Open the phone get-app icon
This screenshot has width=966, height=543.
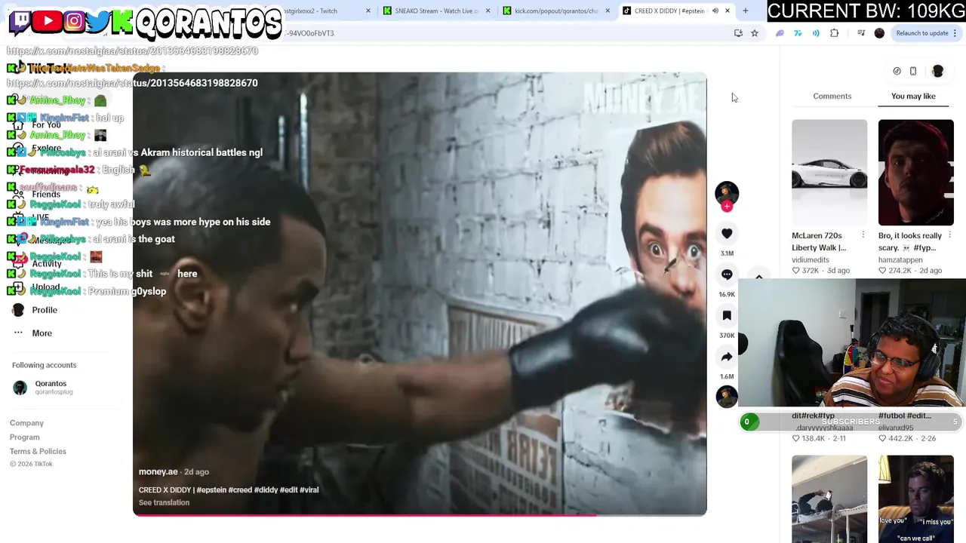(x=913, y=71)
